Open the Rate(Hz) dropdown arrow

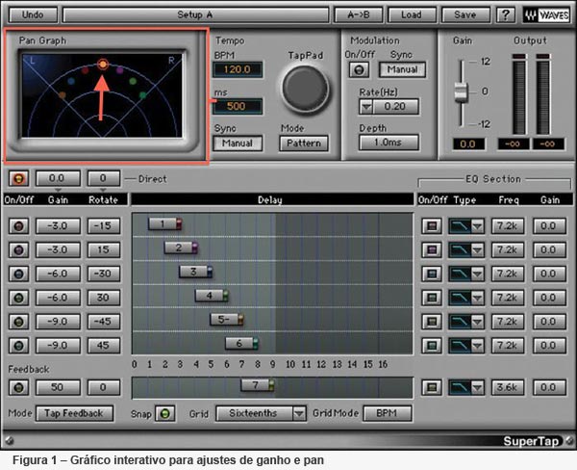(x=366, y=107)
